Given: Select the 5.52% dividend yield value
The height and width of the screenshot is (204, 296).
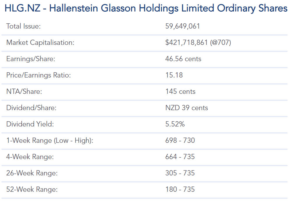Looking at the screenshot, I should click(x=175, y=124).
